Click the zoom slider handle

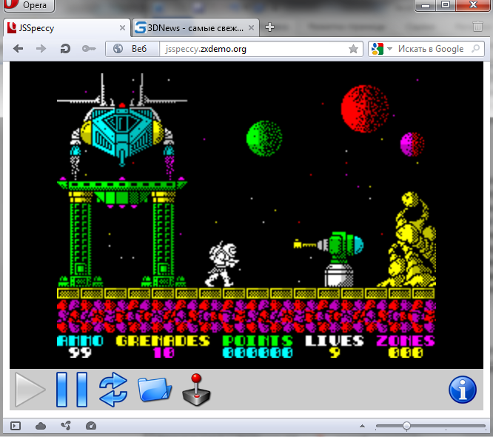(406, 426)
